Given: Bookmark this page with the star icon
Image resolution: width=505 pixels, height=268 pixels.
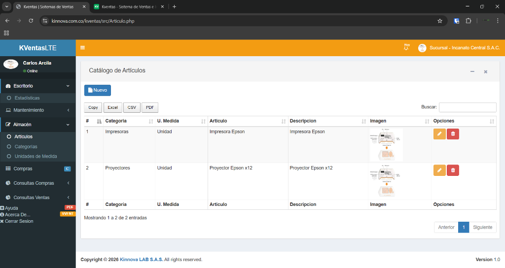Looking at the screenshot, I should click(x=439, y=21).
